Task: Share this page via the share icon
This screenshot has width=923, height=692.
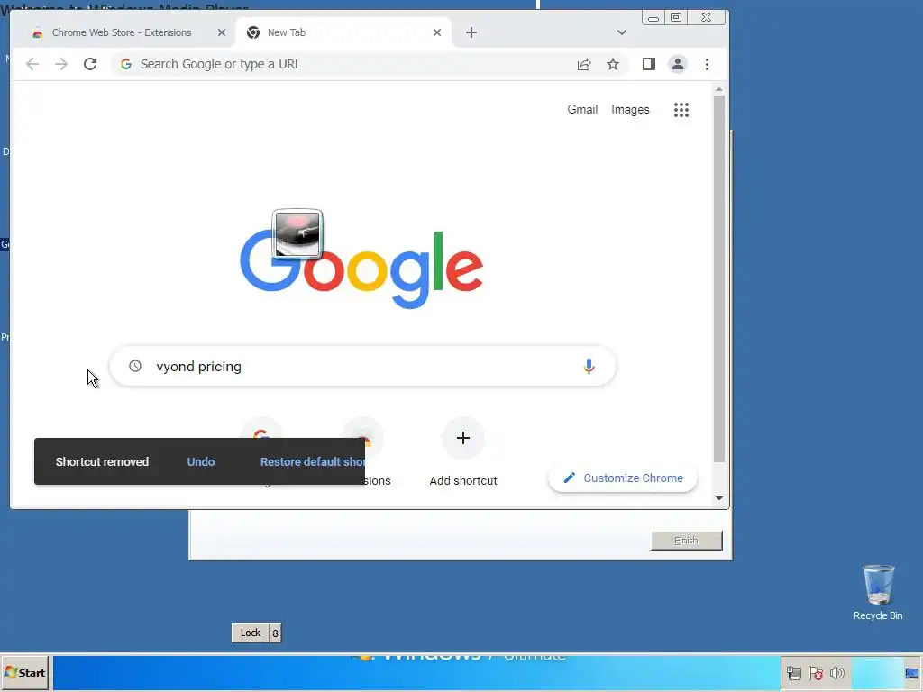Action: [584, 64]
